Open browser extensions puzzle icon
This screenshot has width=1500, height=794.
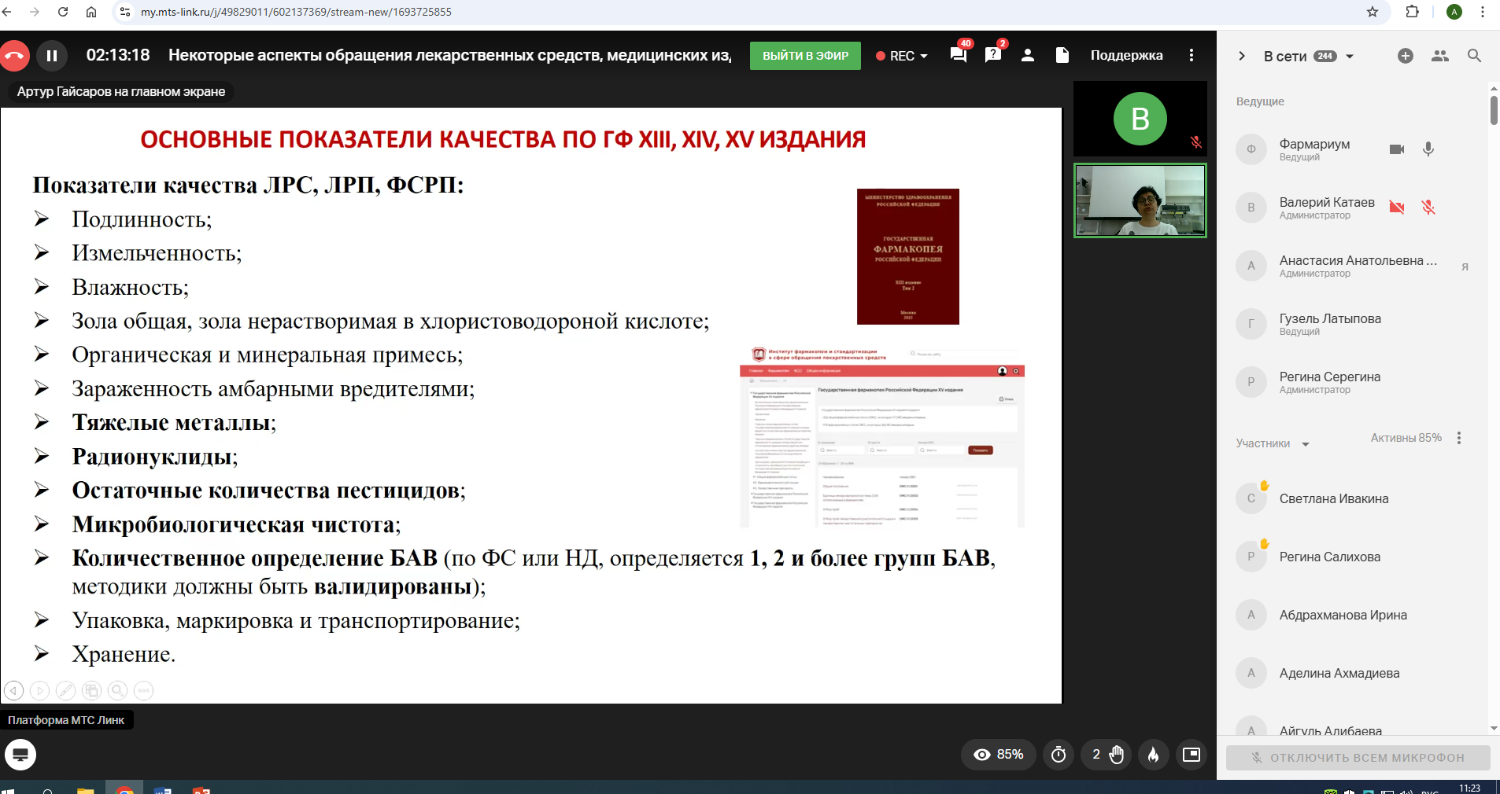point(1413,12)
